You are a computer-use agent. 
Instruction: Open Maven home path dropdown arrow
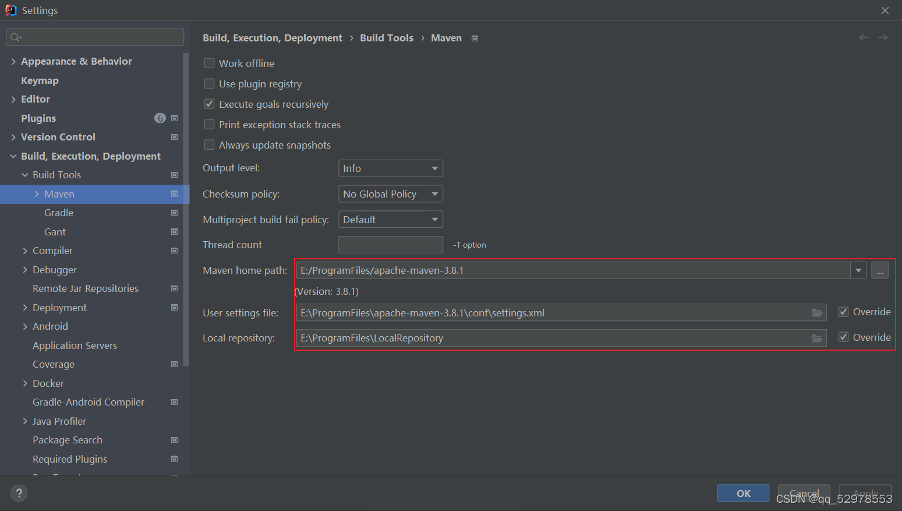[858, 270]
